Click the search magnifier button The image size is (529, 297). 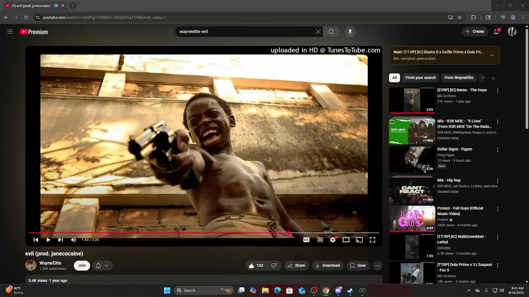point(331,32)
